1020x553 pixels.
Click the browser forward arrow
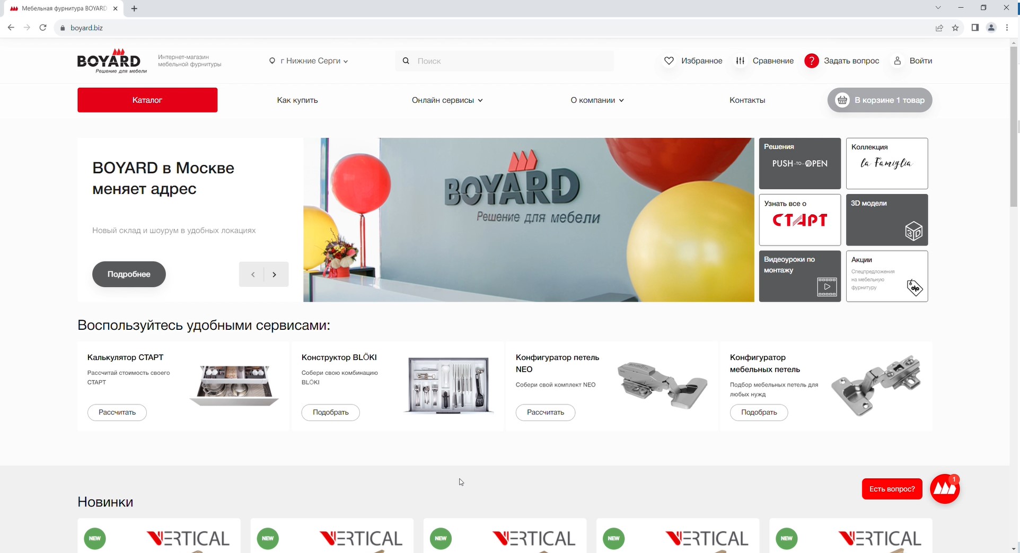pos(27,28)
